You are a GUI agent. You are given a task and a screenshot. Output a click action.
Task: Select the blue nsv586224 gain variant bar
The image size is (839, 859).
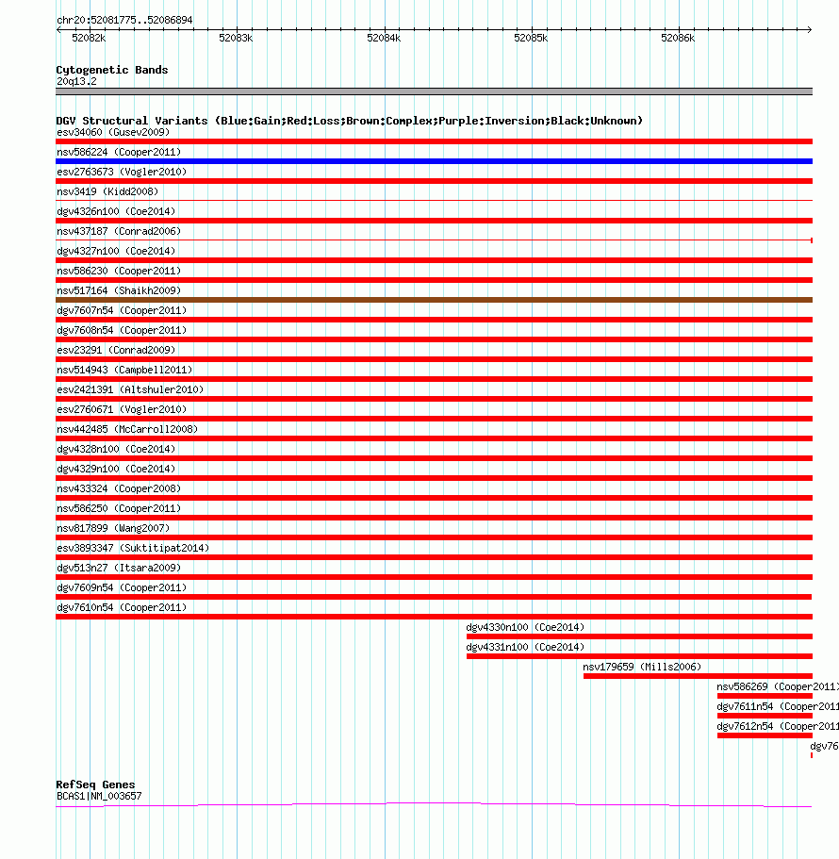[434, 161]
